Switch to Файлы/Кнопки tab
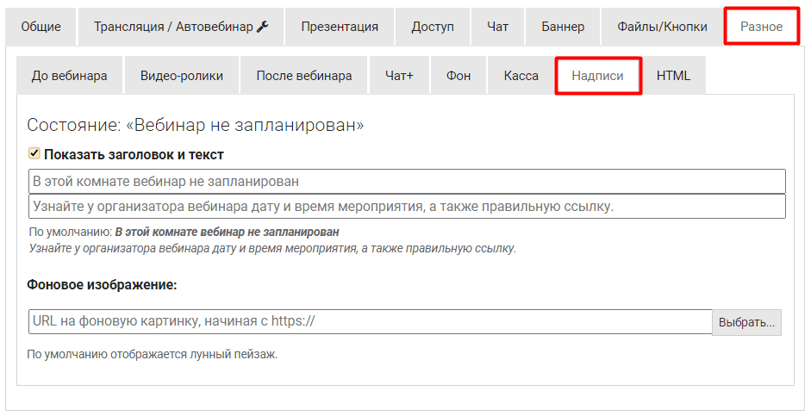This screenshot has width=811, height=416. (x=662, y=27)
